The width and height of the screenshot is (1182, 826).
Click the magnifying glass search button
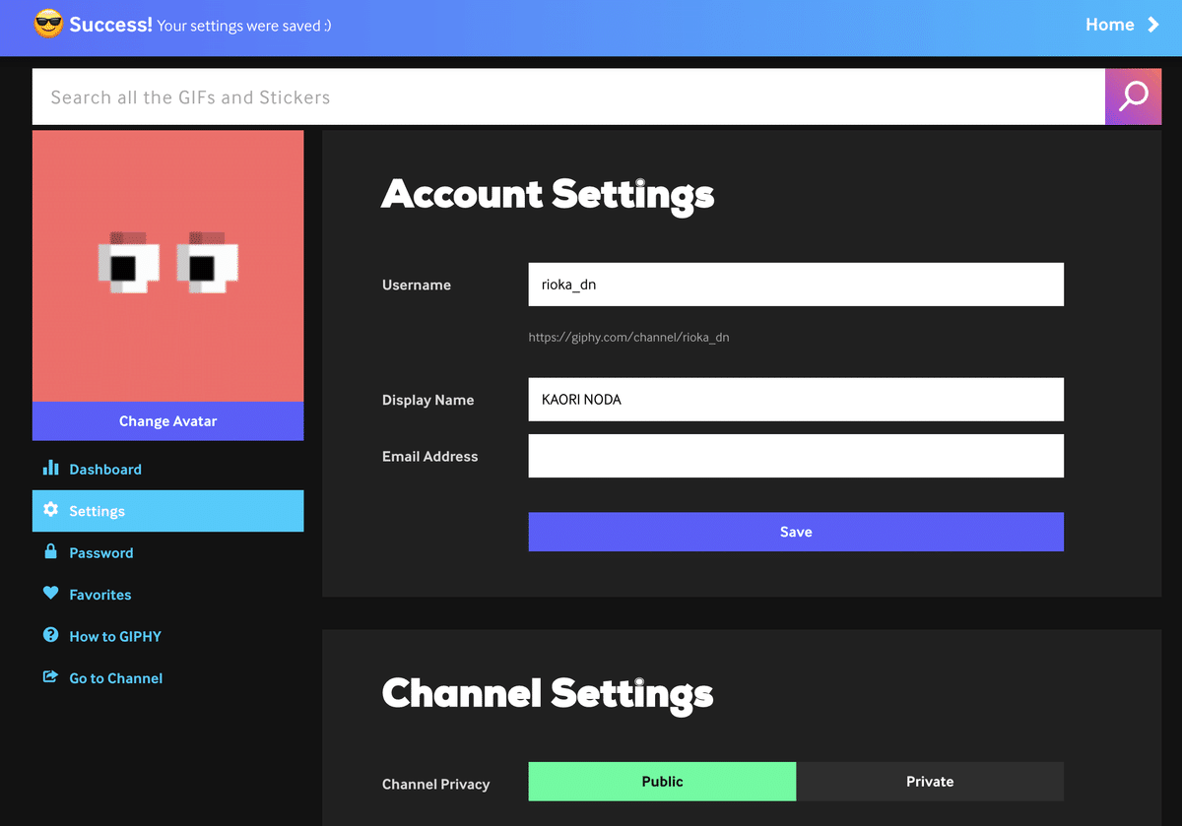[x=1134, y=96]
